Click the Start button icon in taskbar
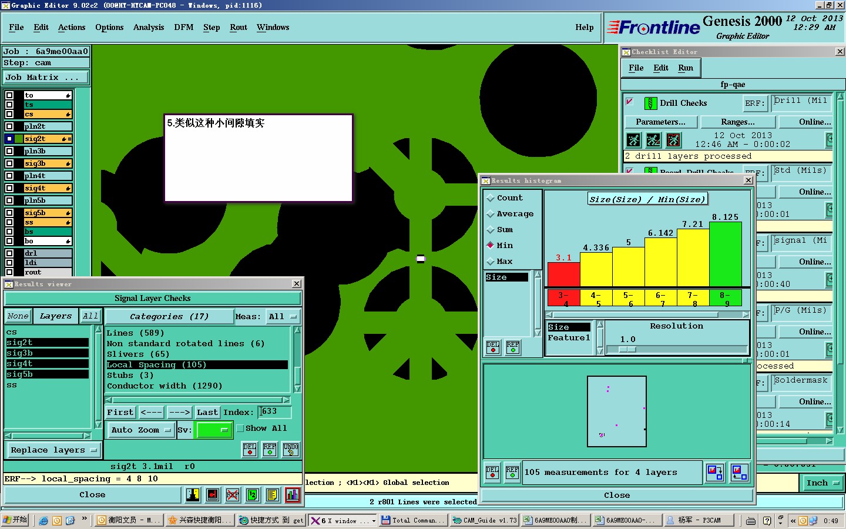 point(15,520)
